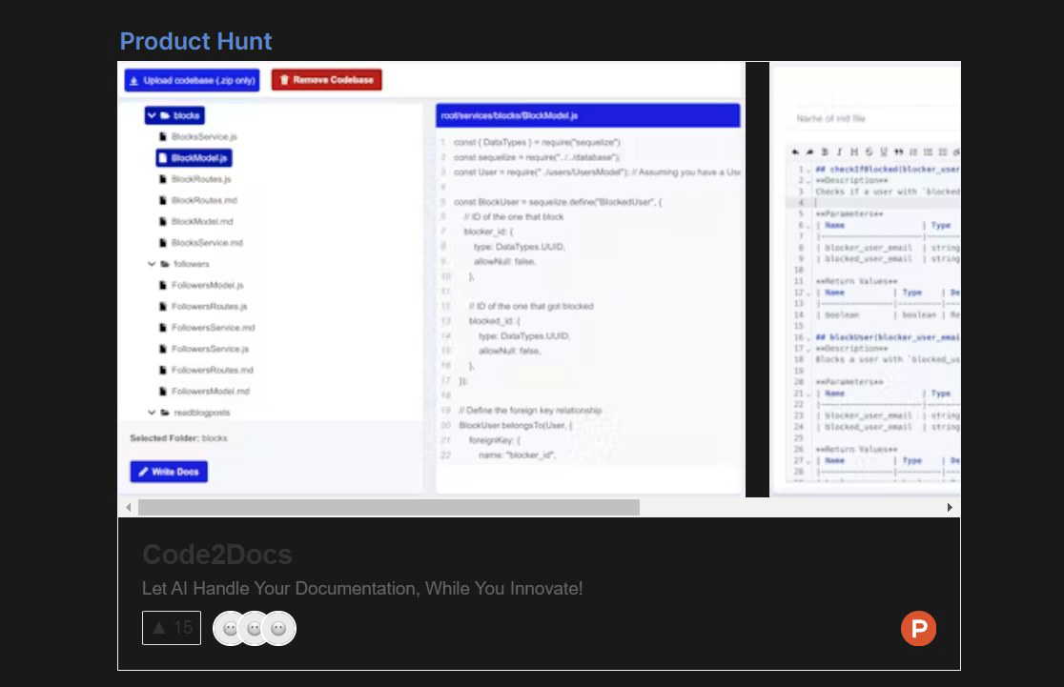Screen dimensions: 1064x687
Task: Click the Write Docs pencil button
Action: [x=169, y=472]
